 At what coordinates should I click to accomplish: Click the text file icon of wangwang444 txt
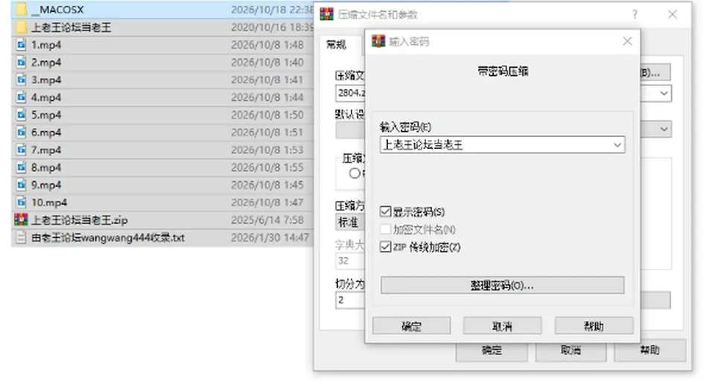(21, 237)
